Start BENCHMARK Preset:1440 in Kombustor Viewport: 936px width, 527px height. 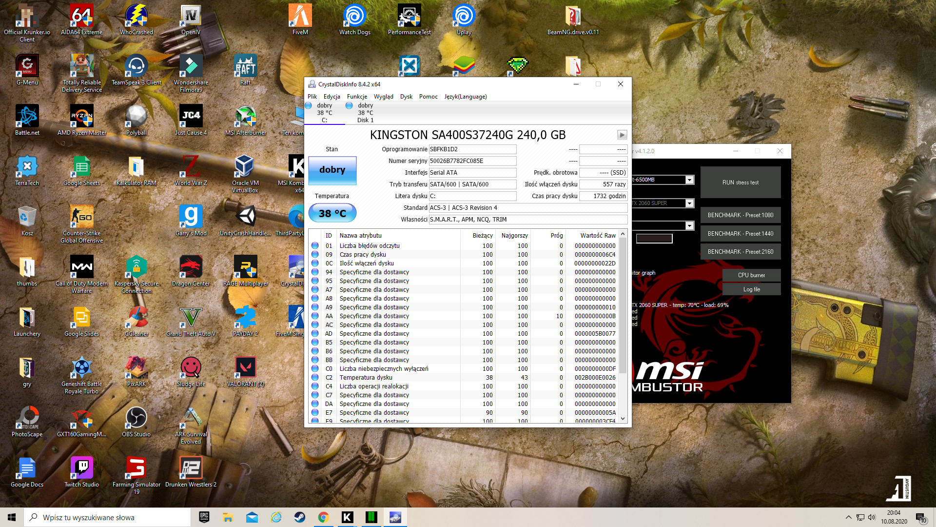pyautogui.click(x=740, y=234)
